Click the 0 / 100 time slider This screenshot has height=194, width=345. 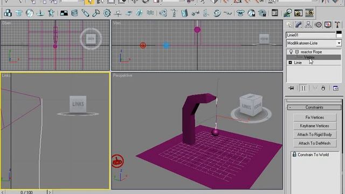26,192
